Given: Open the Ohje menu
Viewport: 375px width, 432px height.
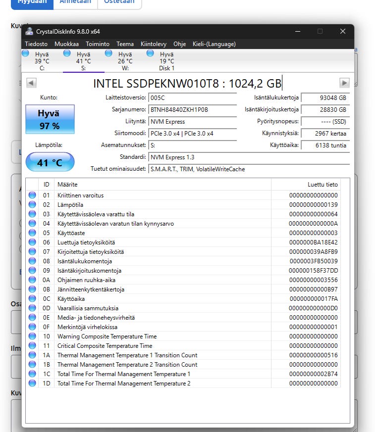Looking at the screenshot, I should tap(179, 44).
